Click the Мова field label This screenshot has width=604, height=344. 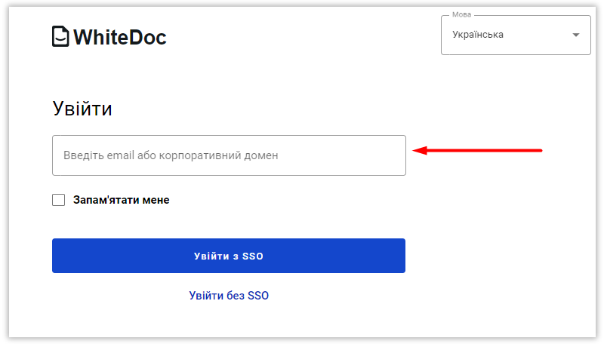(x=461, y=15)
